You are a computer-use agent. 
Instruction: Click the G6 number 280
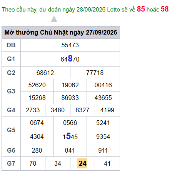point(37,150)
